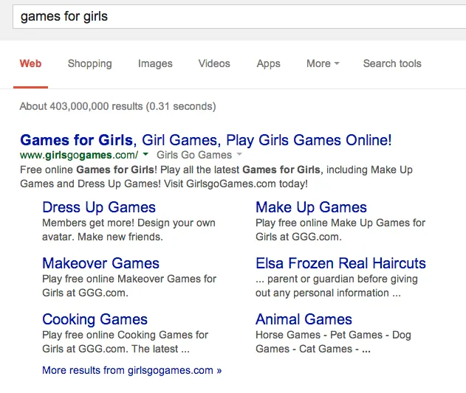Visit the Makeover Games sitelink
Viewport: 466px width, 393px height.
tap(100, 263)
